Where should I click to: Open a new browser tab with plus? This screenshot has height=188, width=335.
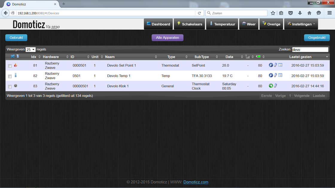pyautogui.click(x=64, y=4)
